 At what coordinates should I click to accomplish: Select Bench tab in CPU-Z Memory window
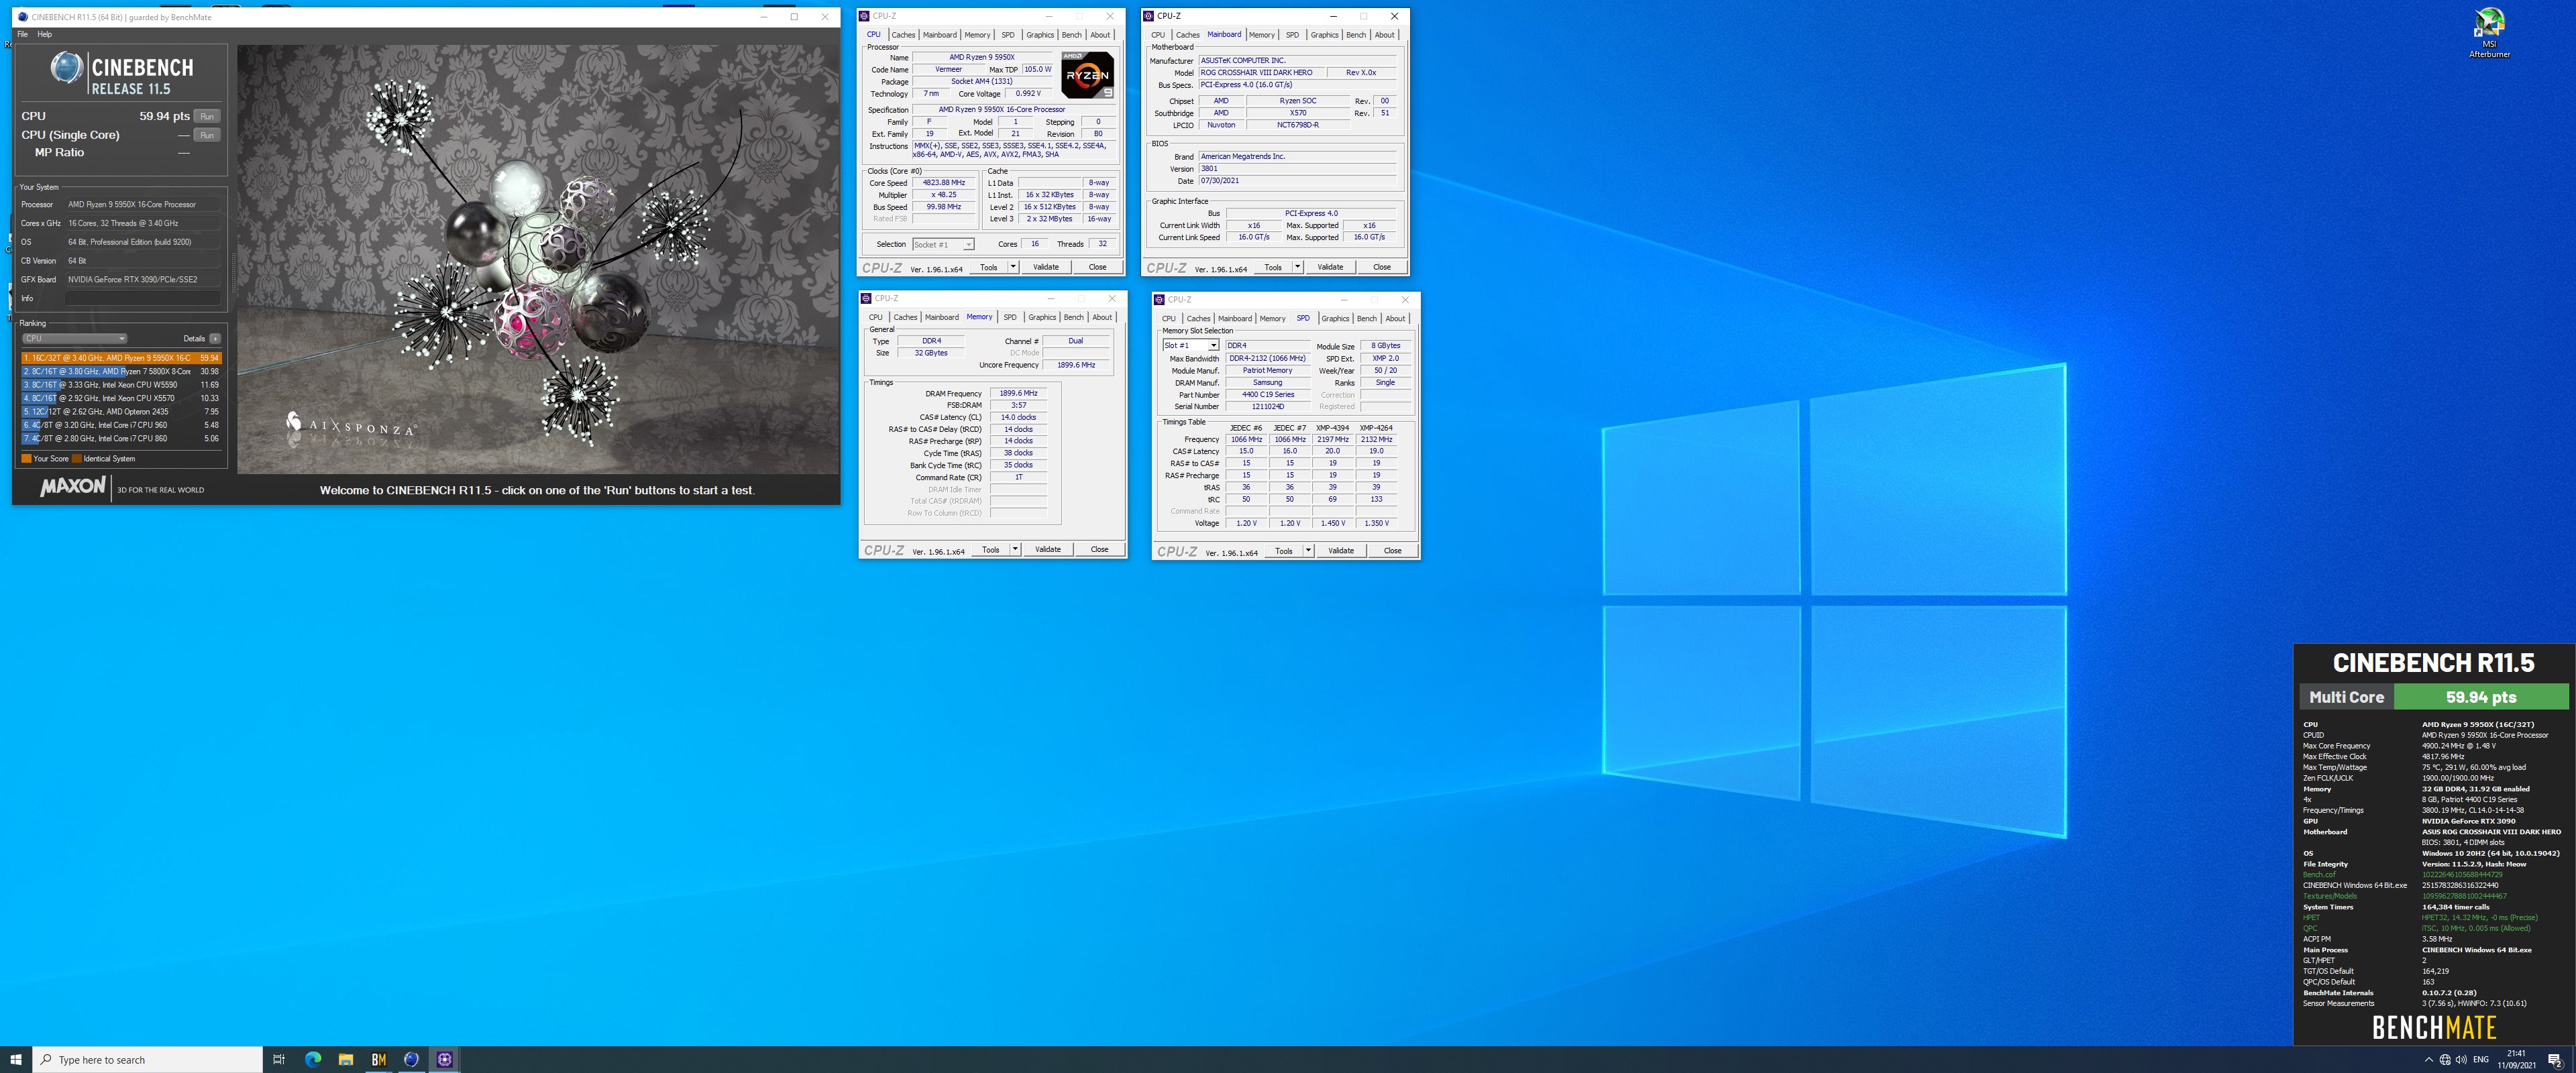[x=1073, y=317]
